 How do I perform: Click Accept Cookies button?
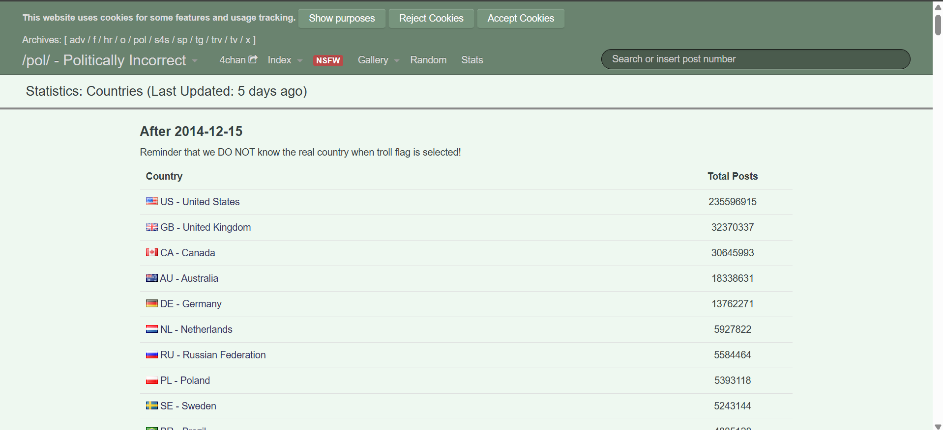point(521,18)
